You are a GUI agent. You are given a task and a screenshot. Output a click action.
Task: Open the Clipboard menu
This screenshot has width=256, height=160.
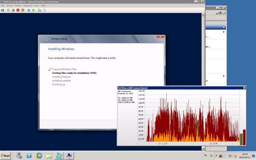[x=28, y=6]
